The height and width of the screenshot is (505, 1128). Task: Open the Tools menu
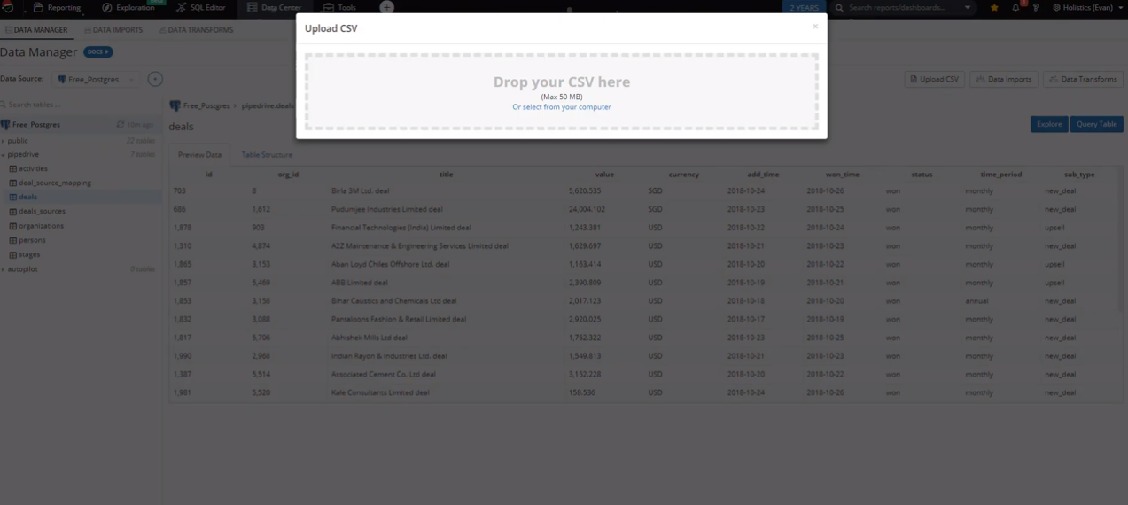pyautogui.click(x=340, y=7)
